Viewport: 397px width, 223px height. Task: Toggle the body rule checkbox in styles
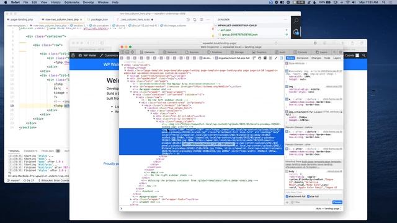[287, 172]
